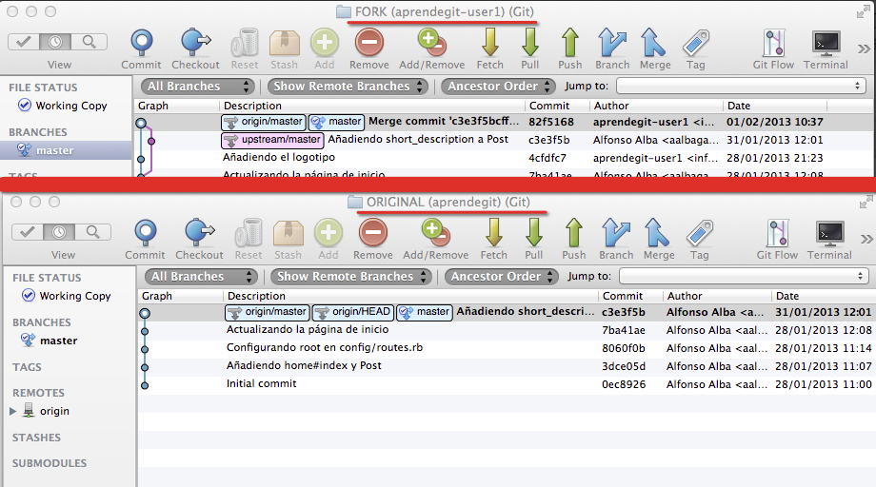Expand the origin remote in the sidebar
Image resolution: width=876 pixels, height=487 pixels.
coord(13,411)
